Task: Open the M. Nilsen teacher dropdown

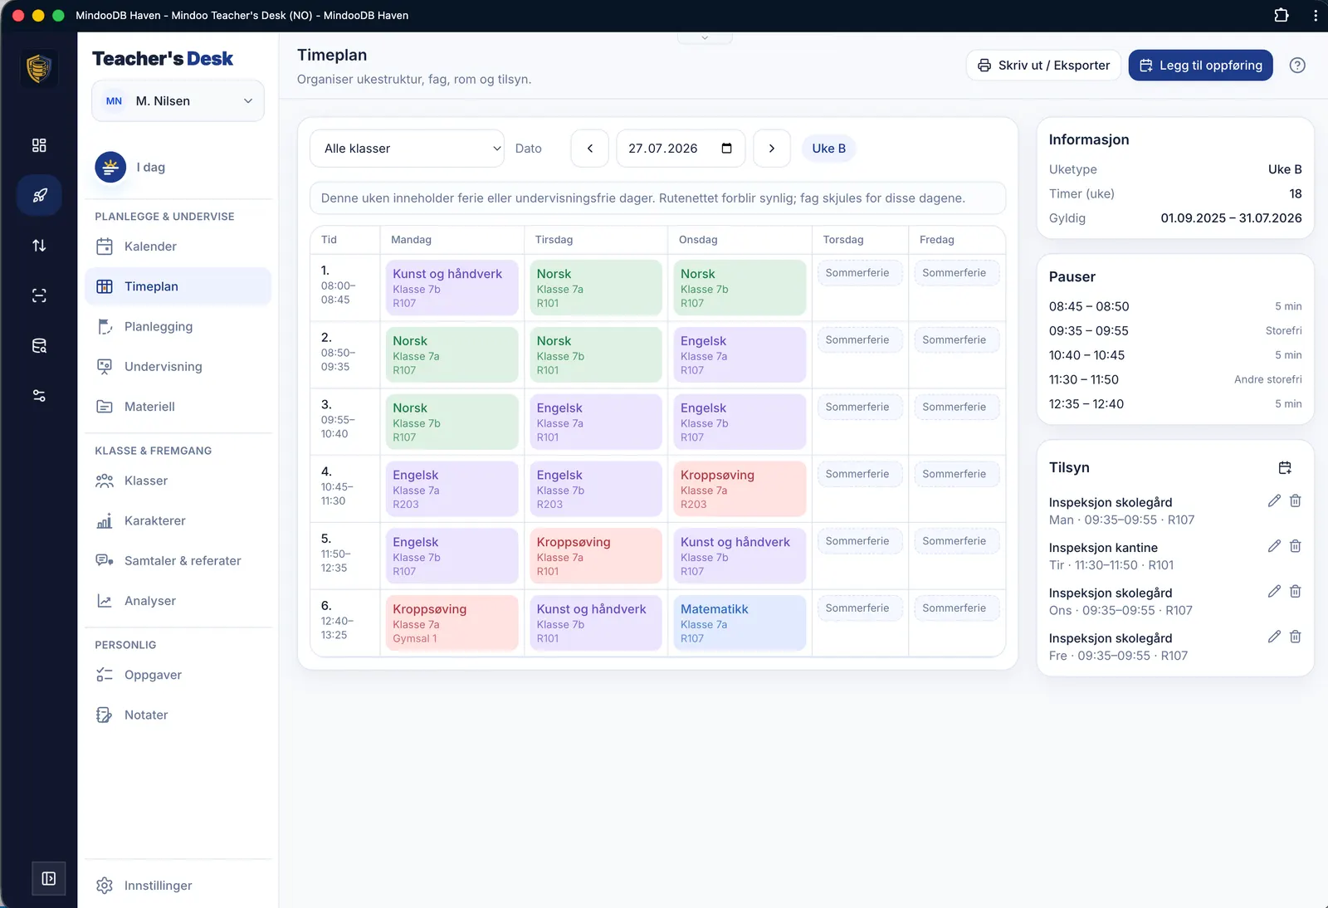Action: tap(178, 101)
